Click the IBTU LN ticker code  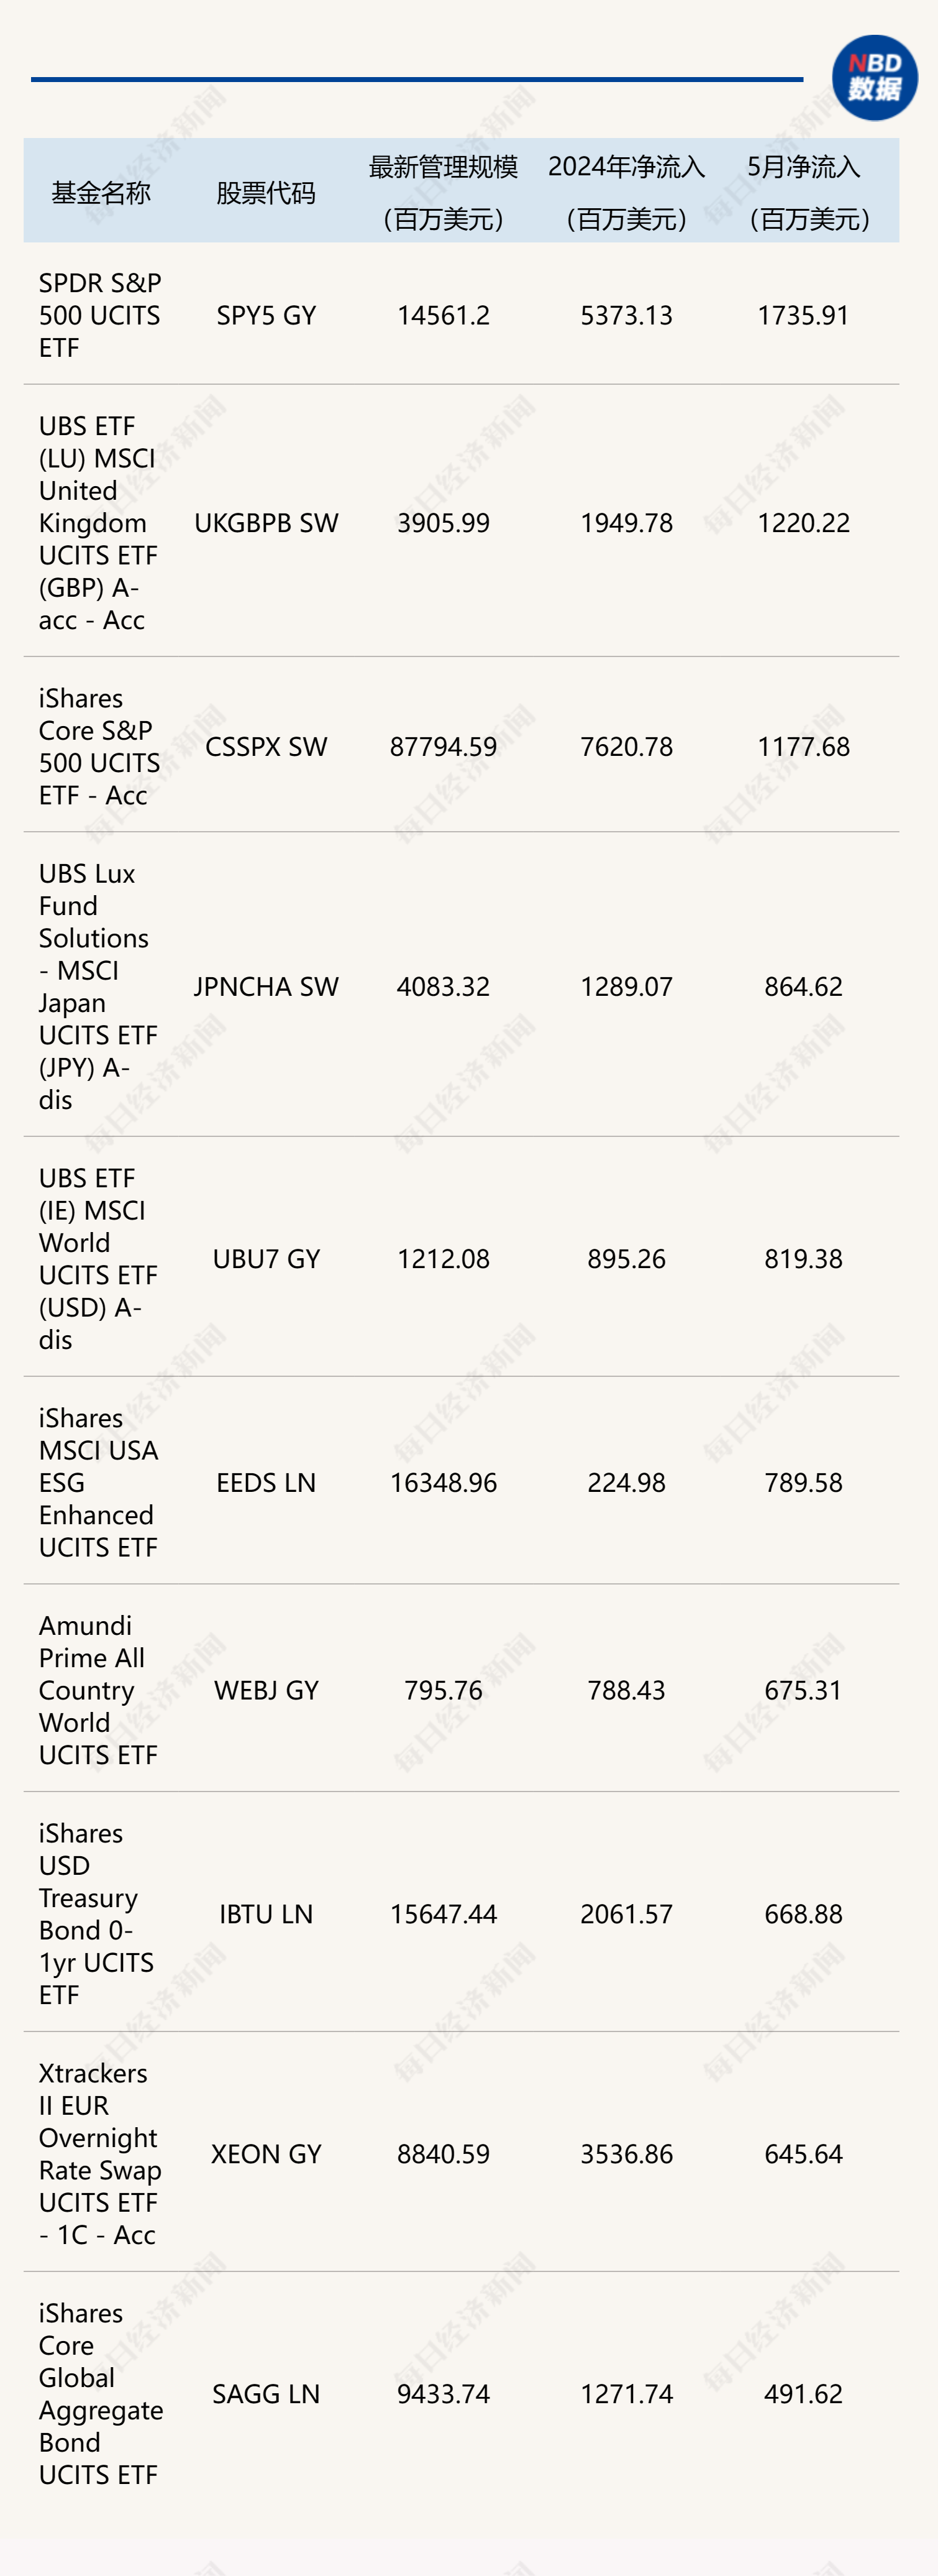266,1914
